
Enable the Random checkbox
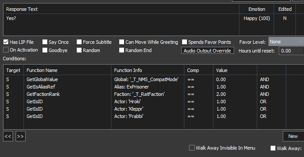click(79, 50)
